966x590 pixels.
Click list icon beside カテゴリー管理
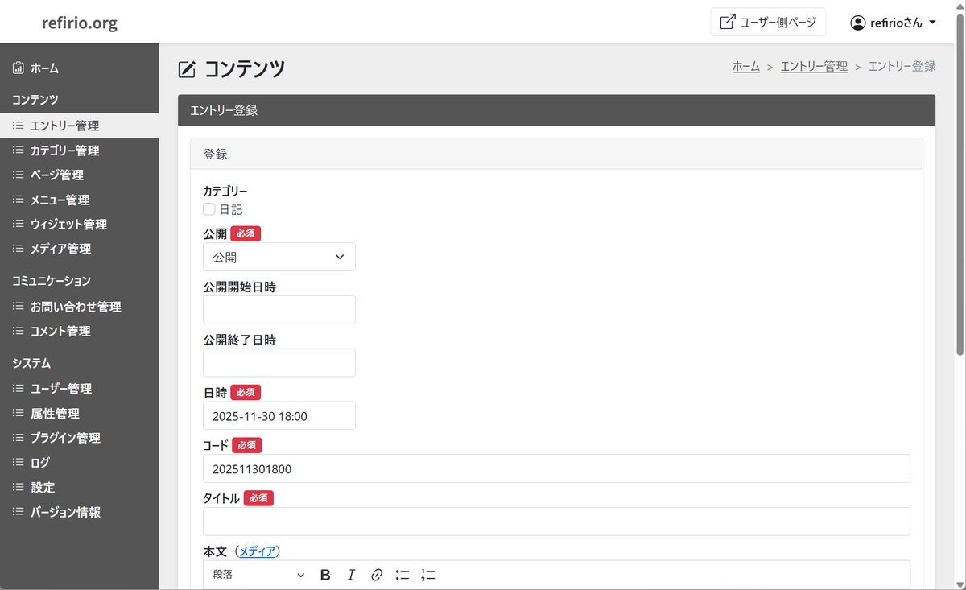coord(19,151)
